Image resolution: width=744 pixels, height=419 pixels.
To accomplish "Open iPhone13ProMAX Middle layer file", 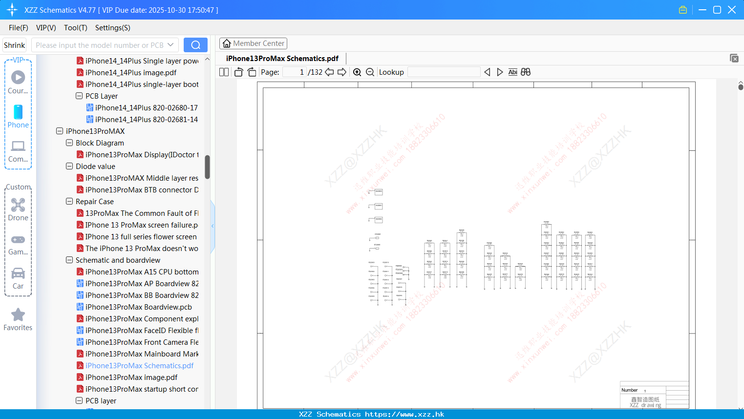I will pyautogui.click(x=137, y=178).
